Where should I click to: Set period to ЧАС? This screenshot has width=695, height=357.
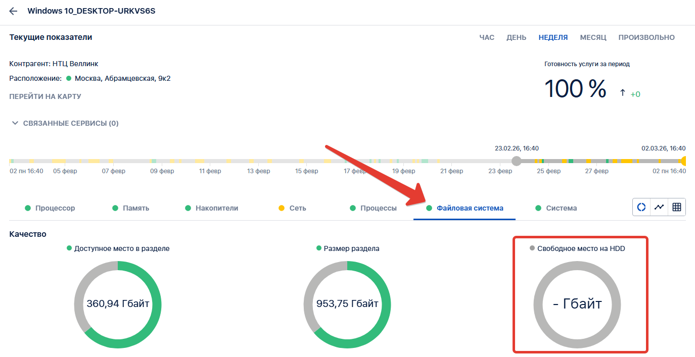coord(487,37)
